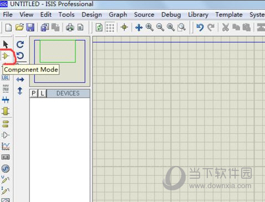This screenshot has height=202, width=265.
Task: Open the Source menu
Action: [x=144, y=14]
